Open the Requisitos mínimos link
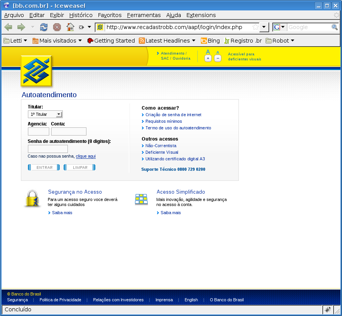This screenshot has height=316, width=342. tap(164, 121)
